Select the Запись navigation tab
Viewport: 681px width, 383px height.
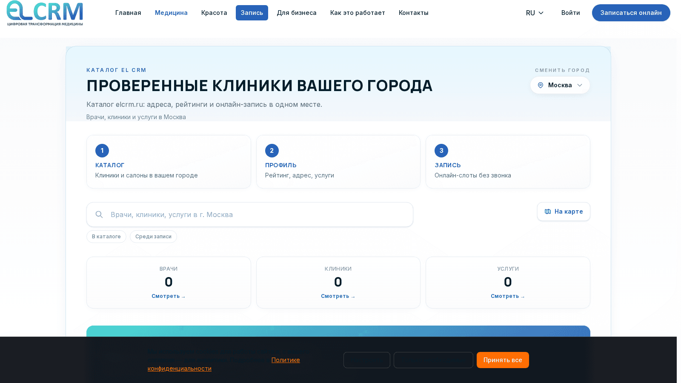[x=252, y=13]
